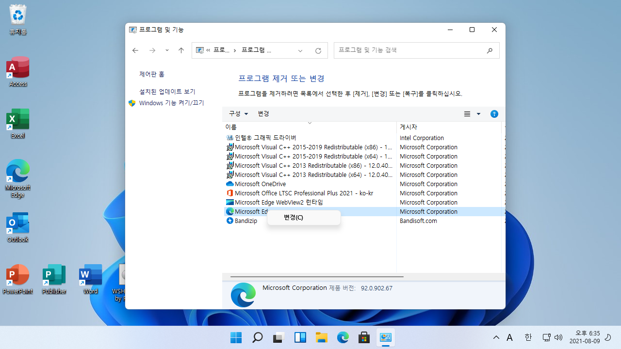Open Task View on the taskbar
The width and height of the screenshot is (621, 349).
coord(279,337)
